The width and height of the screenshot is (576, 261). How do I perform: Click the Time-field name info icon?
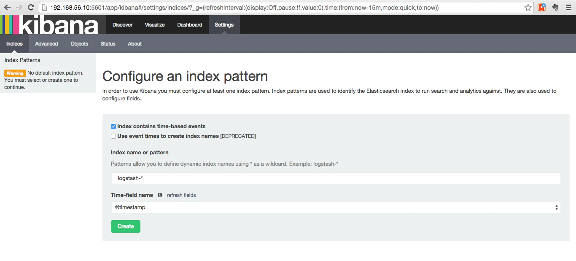click(x=160, y=195)
